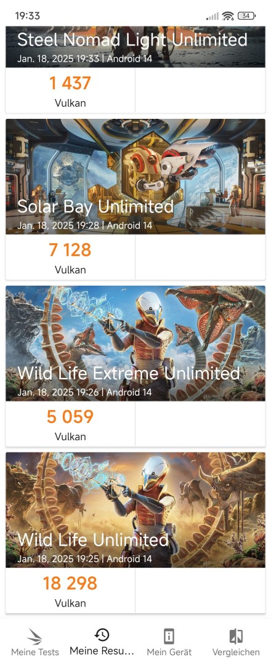
Task: Open Solar Bay Unlimited result image
Action: [135, 177]
